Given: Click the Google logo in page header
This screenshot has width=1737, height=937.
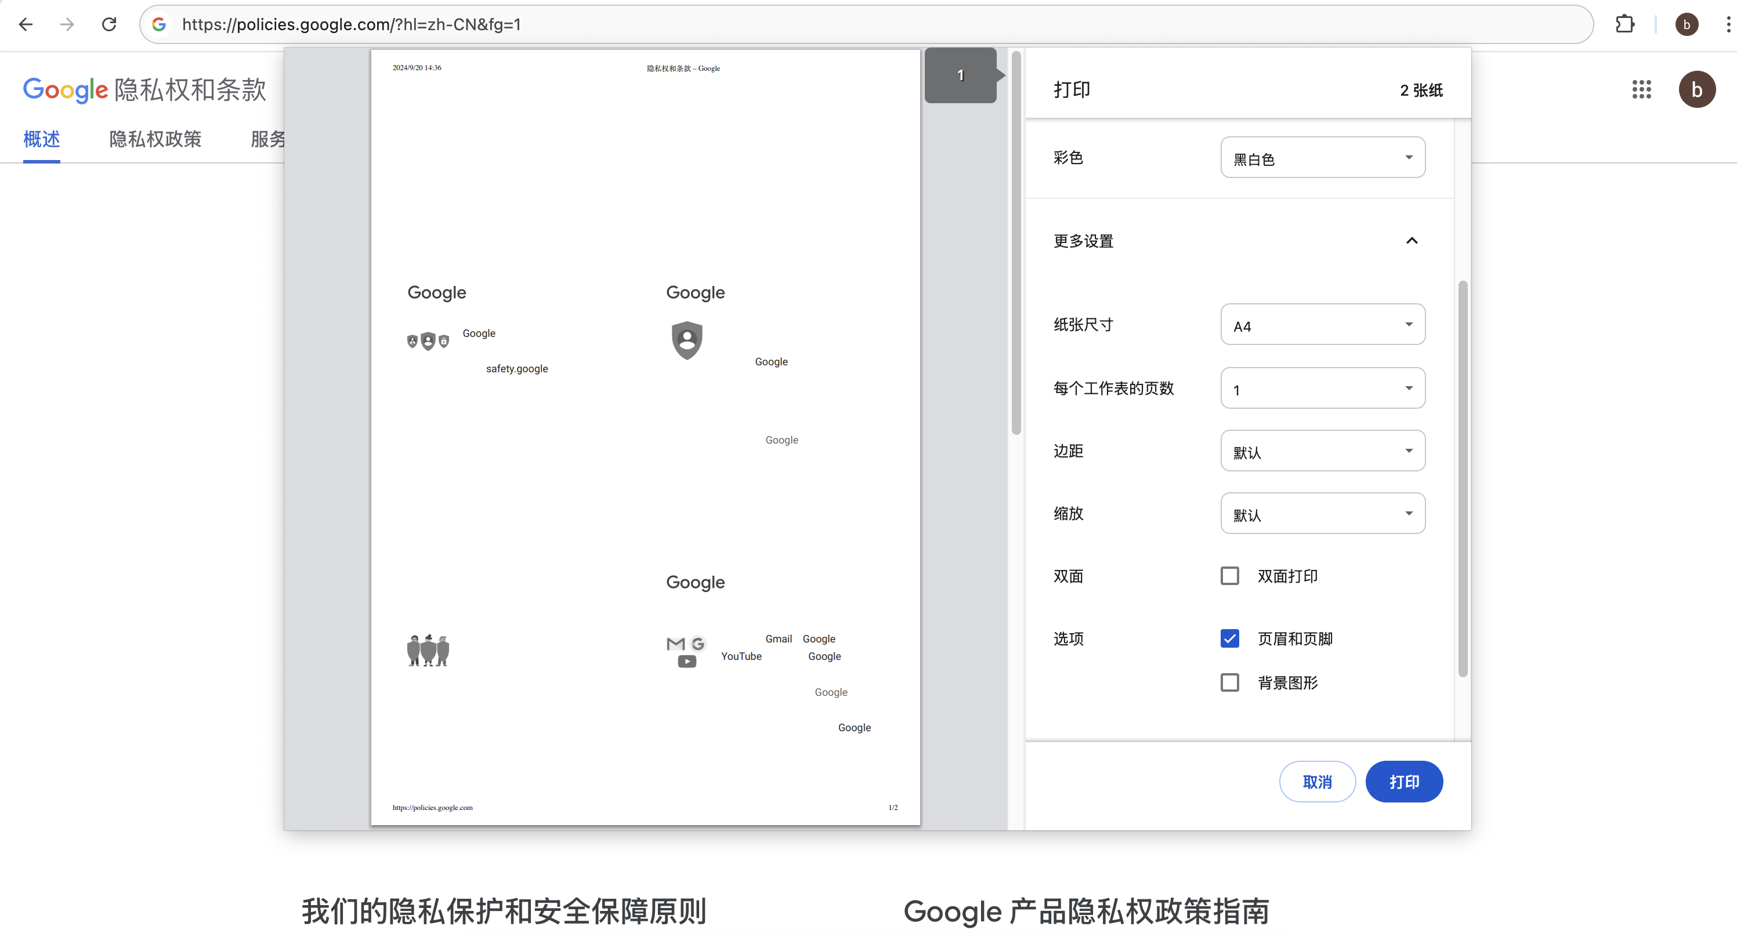Looking at the screenshot, I should click(66, 90).
